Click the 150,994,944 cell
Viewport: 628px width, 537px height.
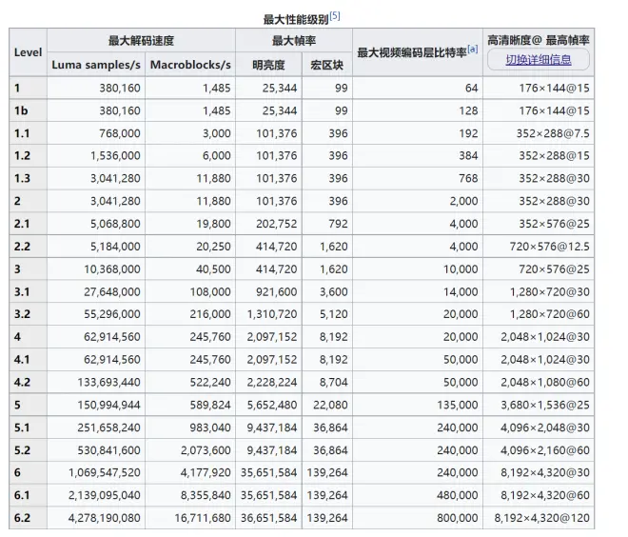96,405
